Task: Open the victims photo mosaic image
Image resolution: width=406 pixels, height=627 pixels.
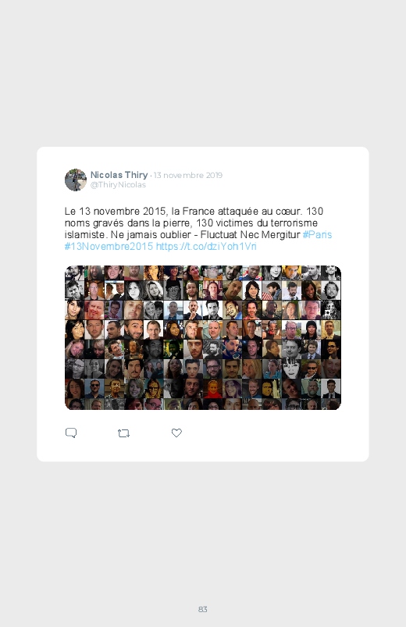Action: point(203,337)
